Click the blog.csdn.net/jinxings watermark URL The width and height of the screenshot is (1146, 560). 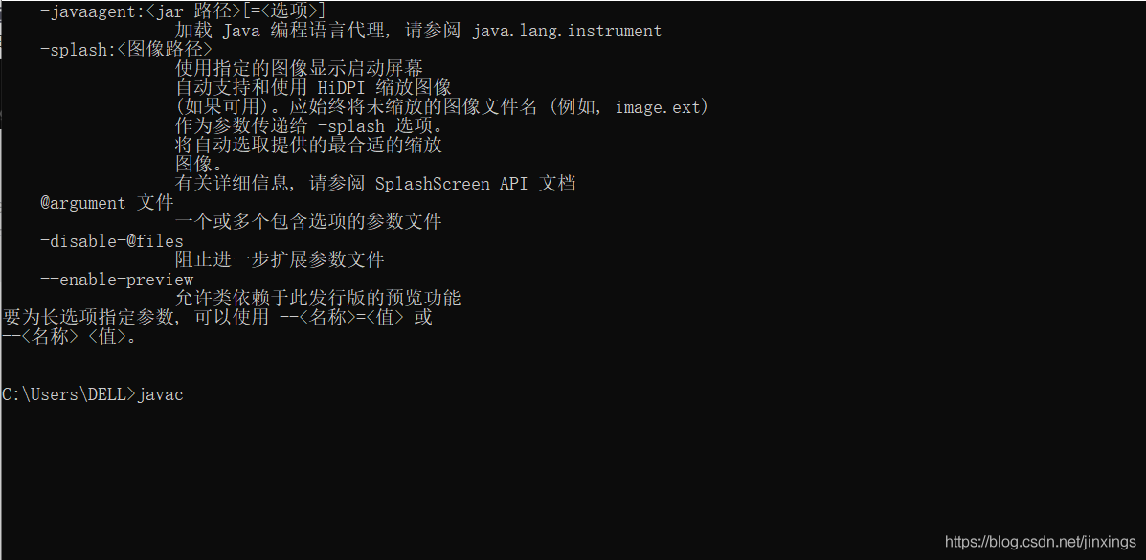coord(1040,542)
